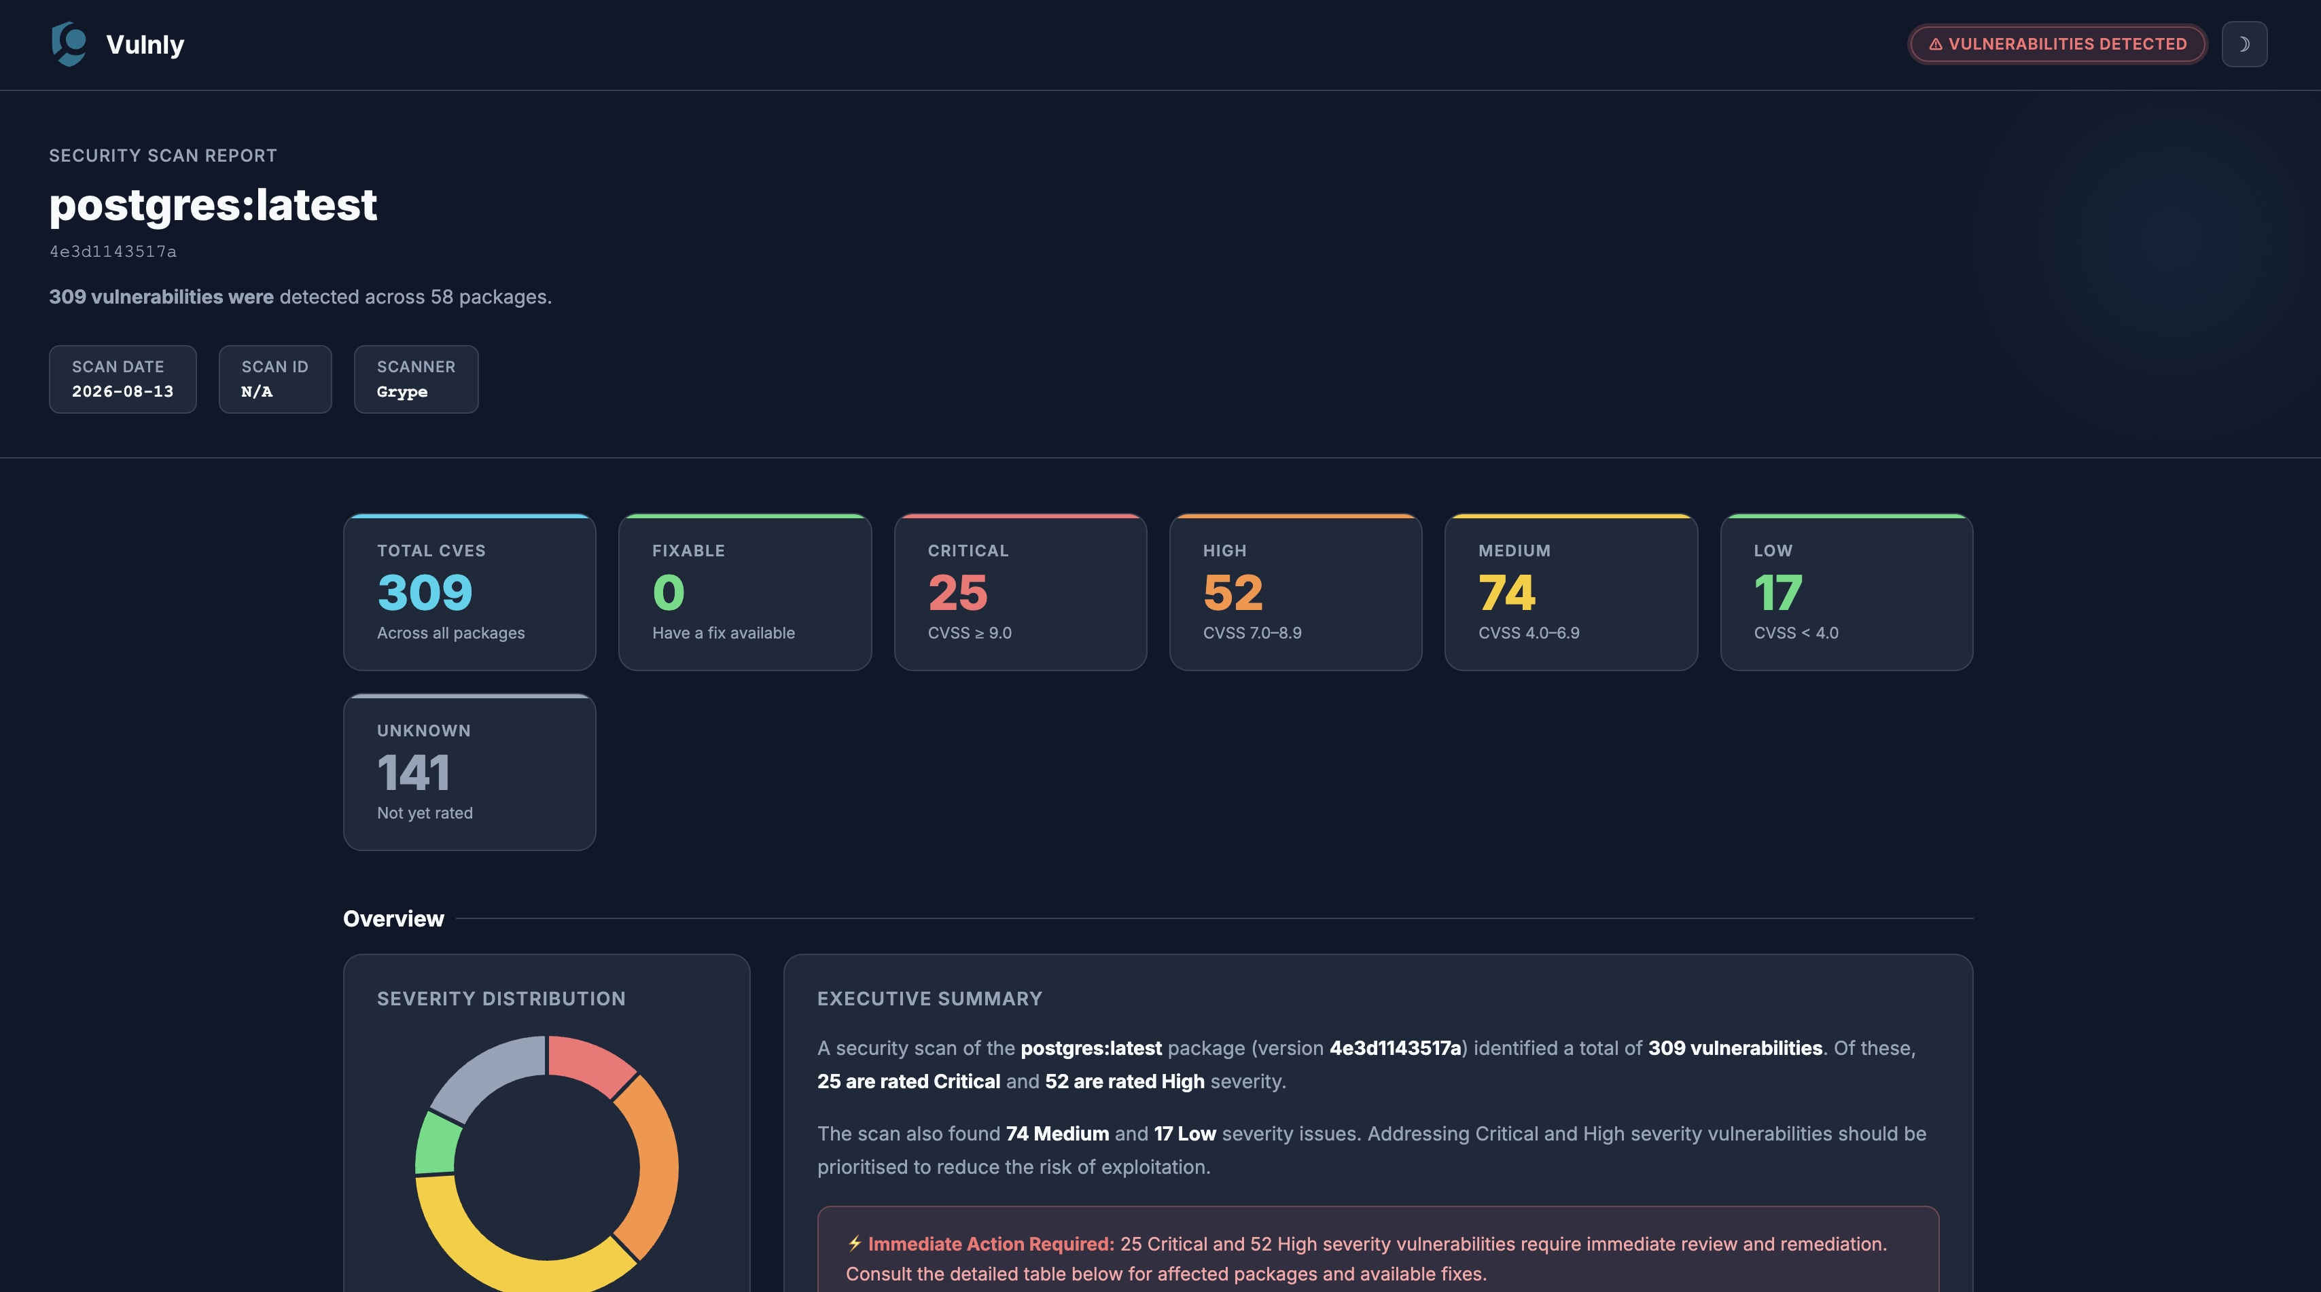The height and width of the screenshot is (1292, 2321).
Task: Open the Unknown 141 card
Action: point(469,772)
